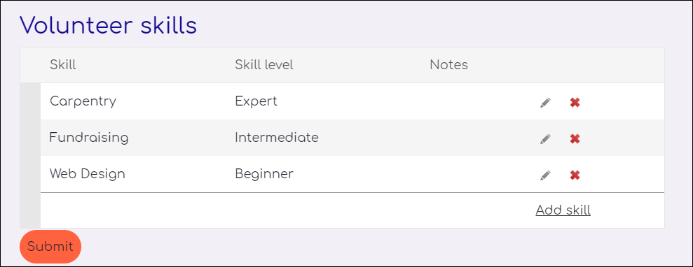The height and width of the screenshot is (267, 693).
Task: Open editor for Web Design row
Action: (x=545, y=176)
